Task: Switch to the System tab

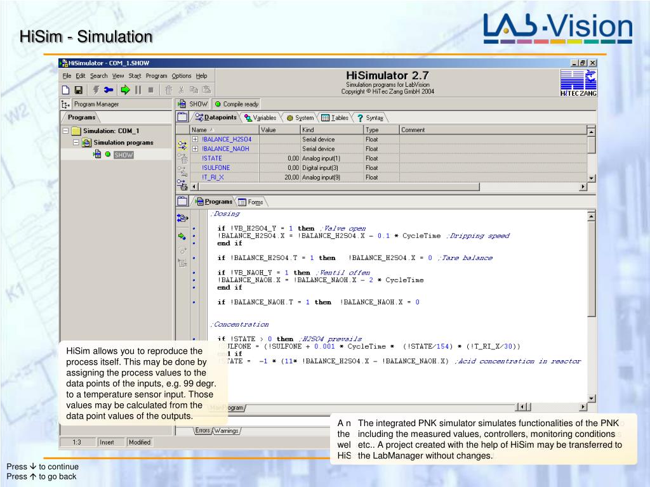Action: [300, 117]
